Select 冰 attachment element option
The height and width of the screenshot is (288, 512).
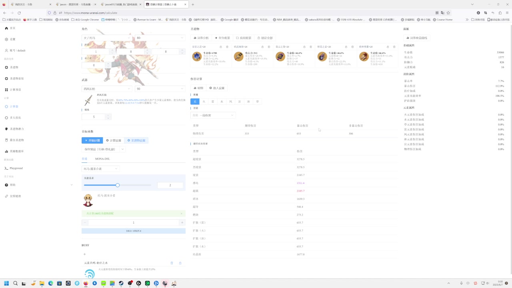248,102
